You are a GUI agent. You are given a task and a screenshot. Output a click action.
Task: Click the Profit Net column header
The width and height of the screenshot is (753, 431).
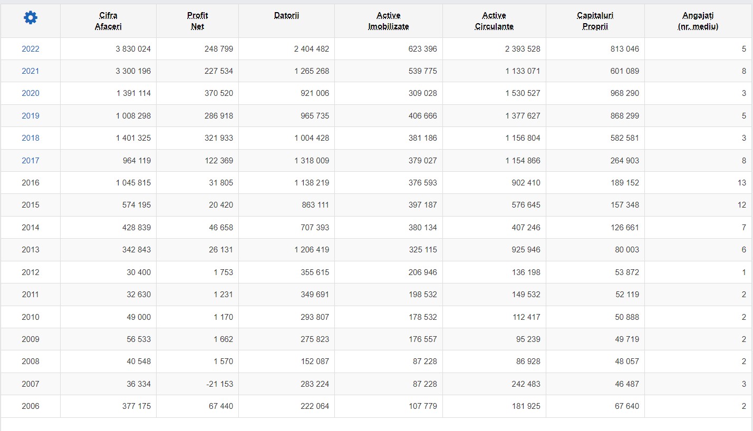pyautogui.click(x=198, y=21)
